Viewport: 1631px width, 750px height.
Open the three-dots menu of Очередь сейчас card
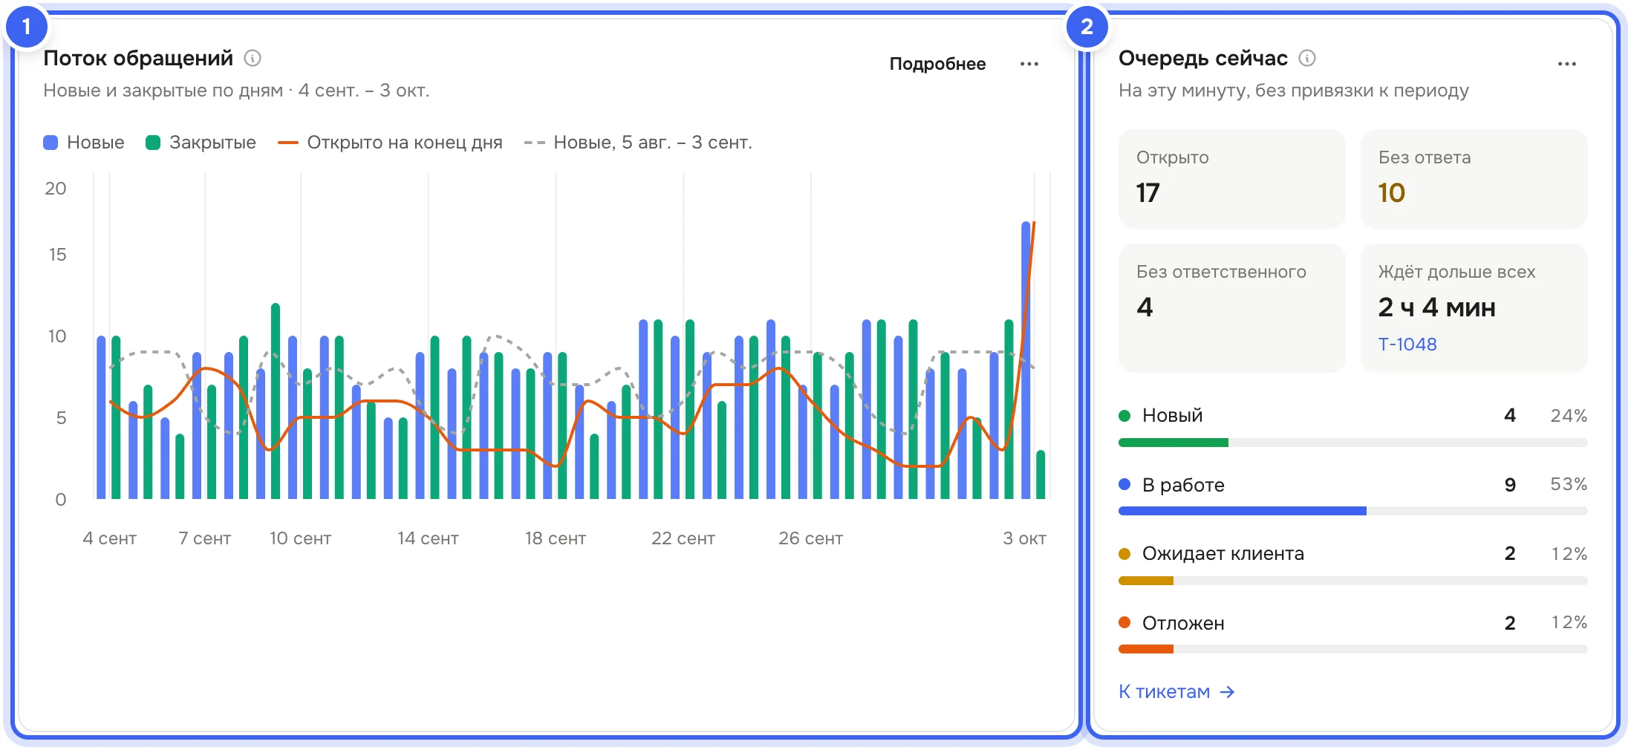click(1567, 64)
